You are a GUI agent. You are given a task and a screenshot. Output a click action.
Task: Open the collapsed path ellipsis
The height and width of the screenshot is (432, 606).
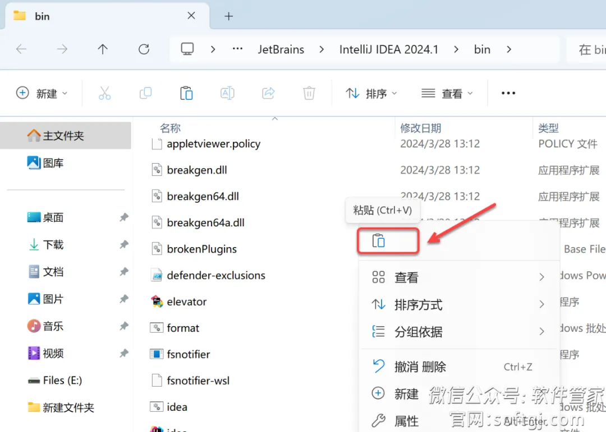(x=237, y=49)
